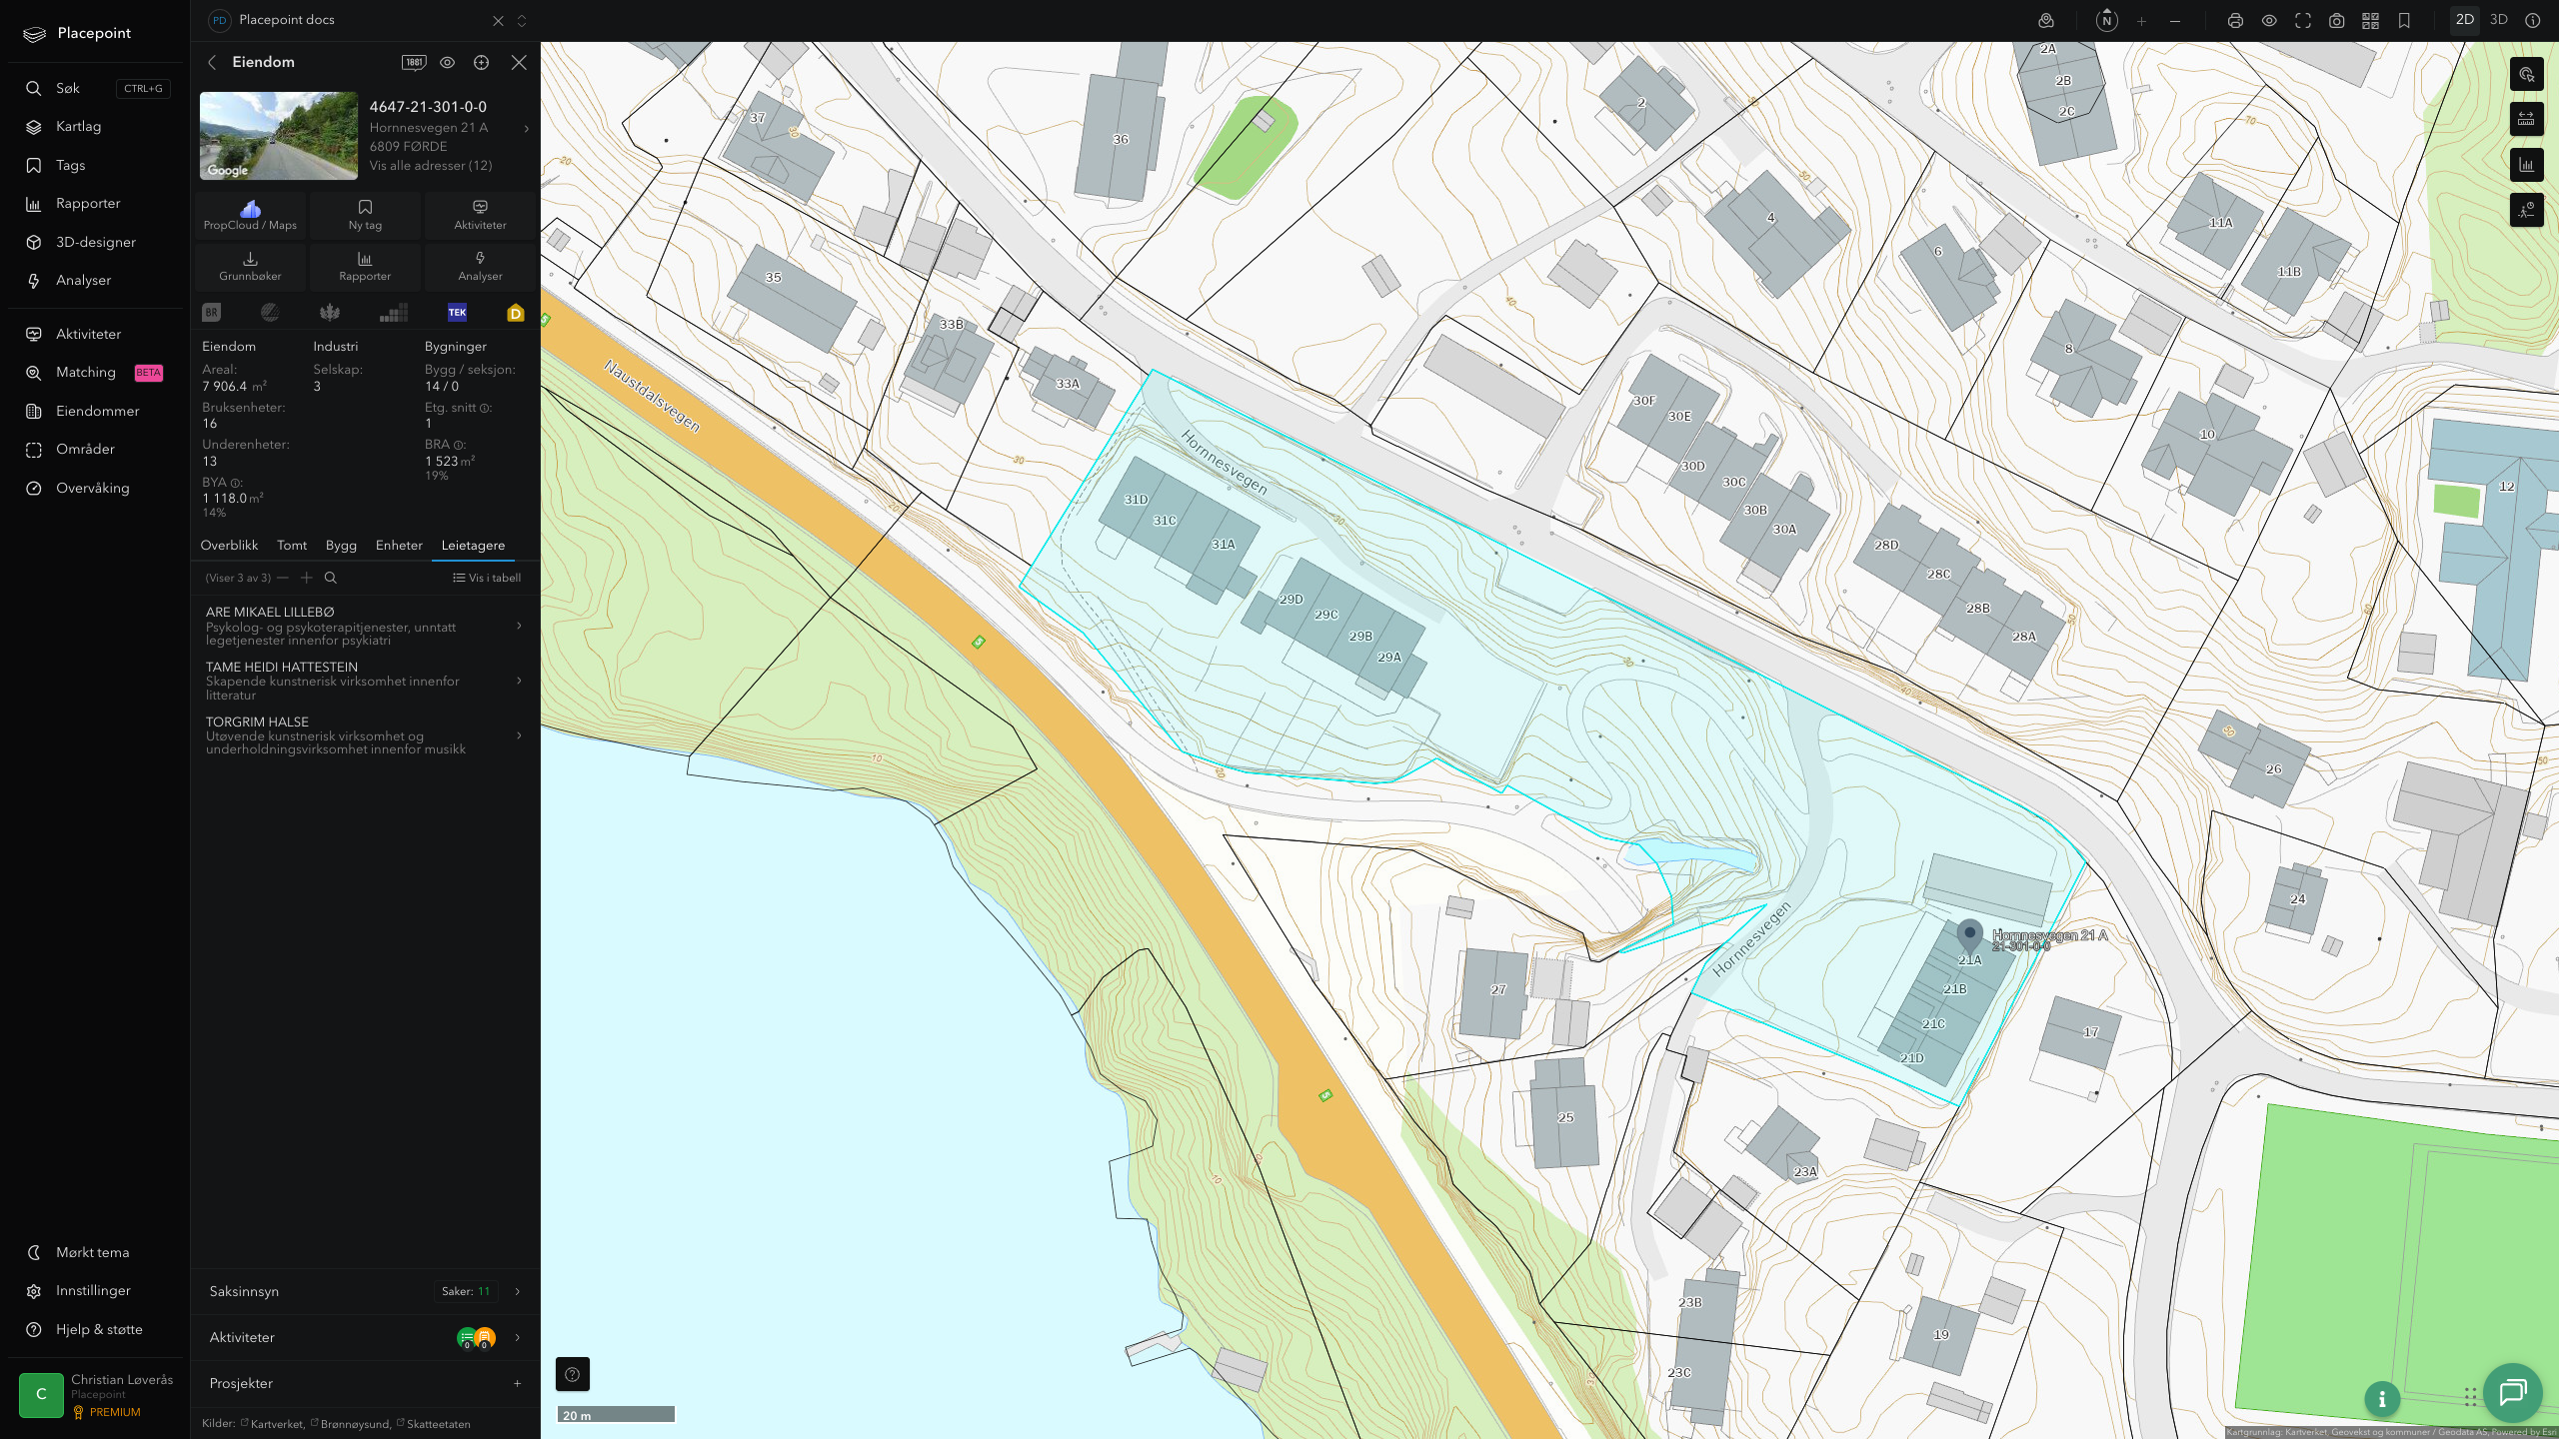The image size is (2559, 1439).
Task: Collapse list using the minus icon by Viser 3 av 3
Action: (x=283, y=578)
